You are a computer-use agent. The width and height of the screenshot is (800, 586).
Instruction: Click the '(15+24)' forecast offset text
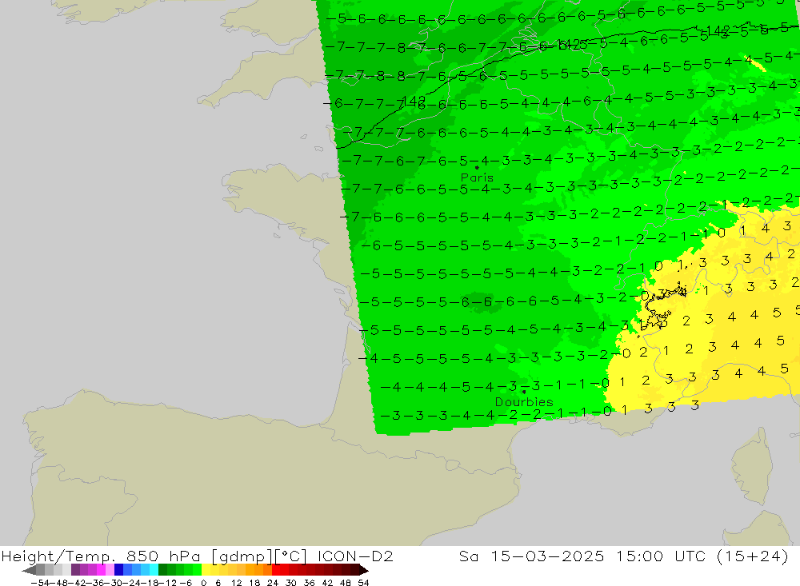pyautogui.click(x=753, y=556)
